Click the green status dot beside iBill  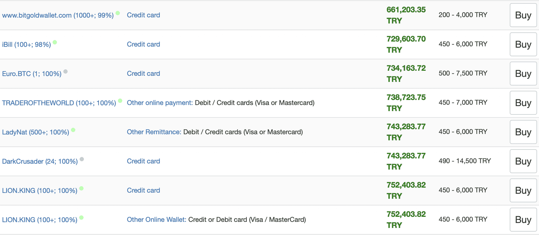[55, 42]
